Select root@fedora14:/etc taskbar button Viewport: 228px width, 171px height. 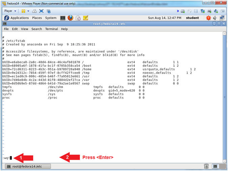[x=28, y=166]
